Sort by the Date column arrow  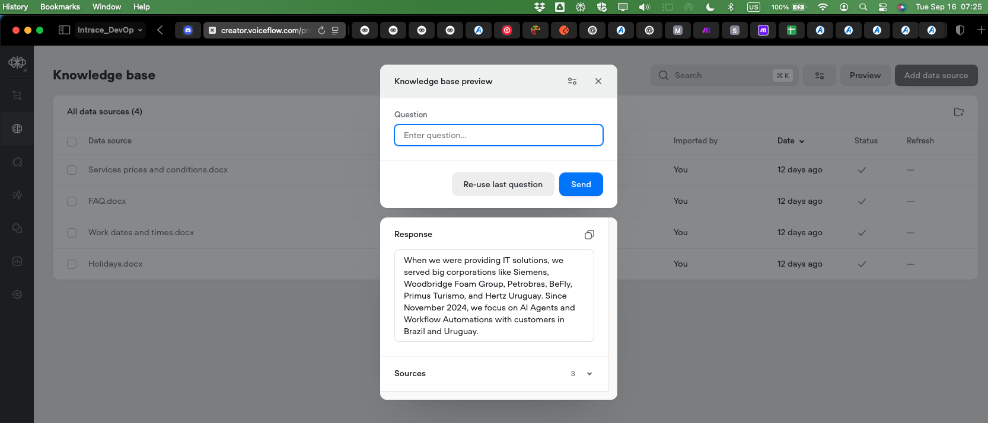pos(802,141)
